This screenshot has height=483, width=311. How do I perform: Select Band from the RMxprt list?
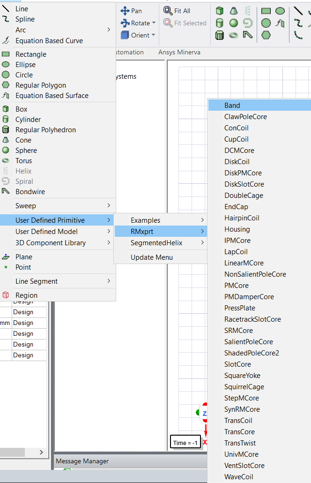pyautogui.click(x=232, y=106)
